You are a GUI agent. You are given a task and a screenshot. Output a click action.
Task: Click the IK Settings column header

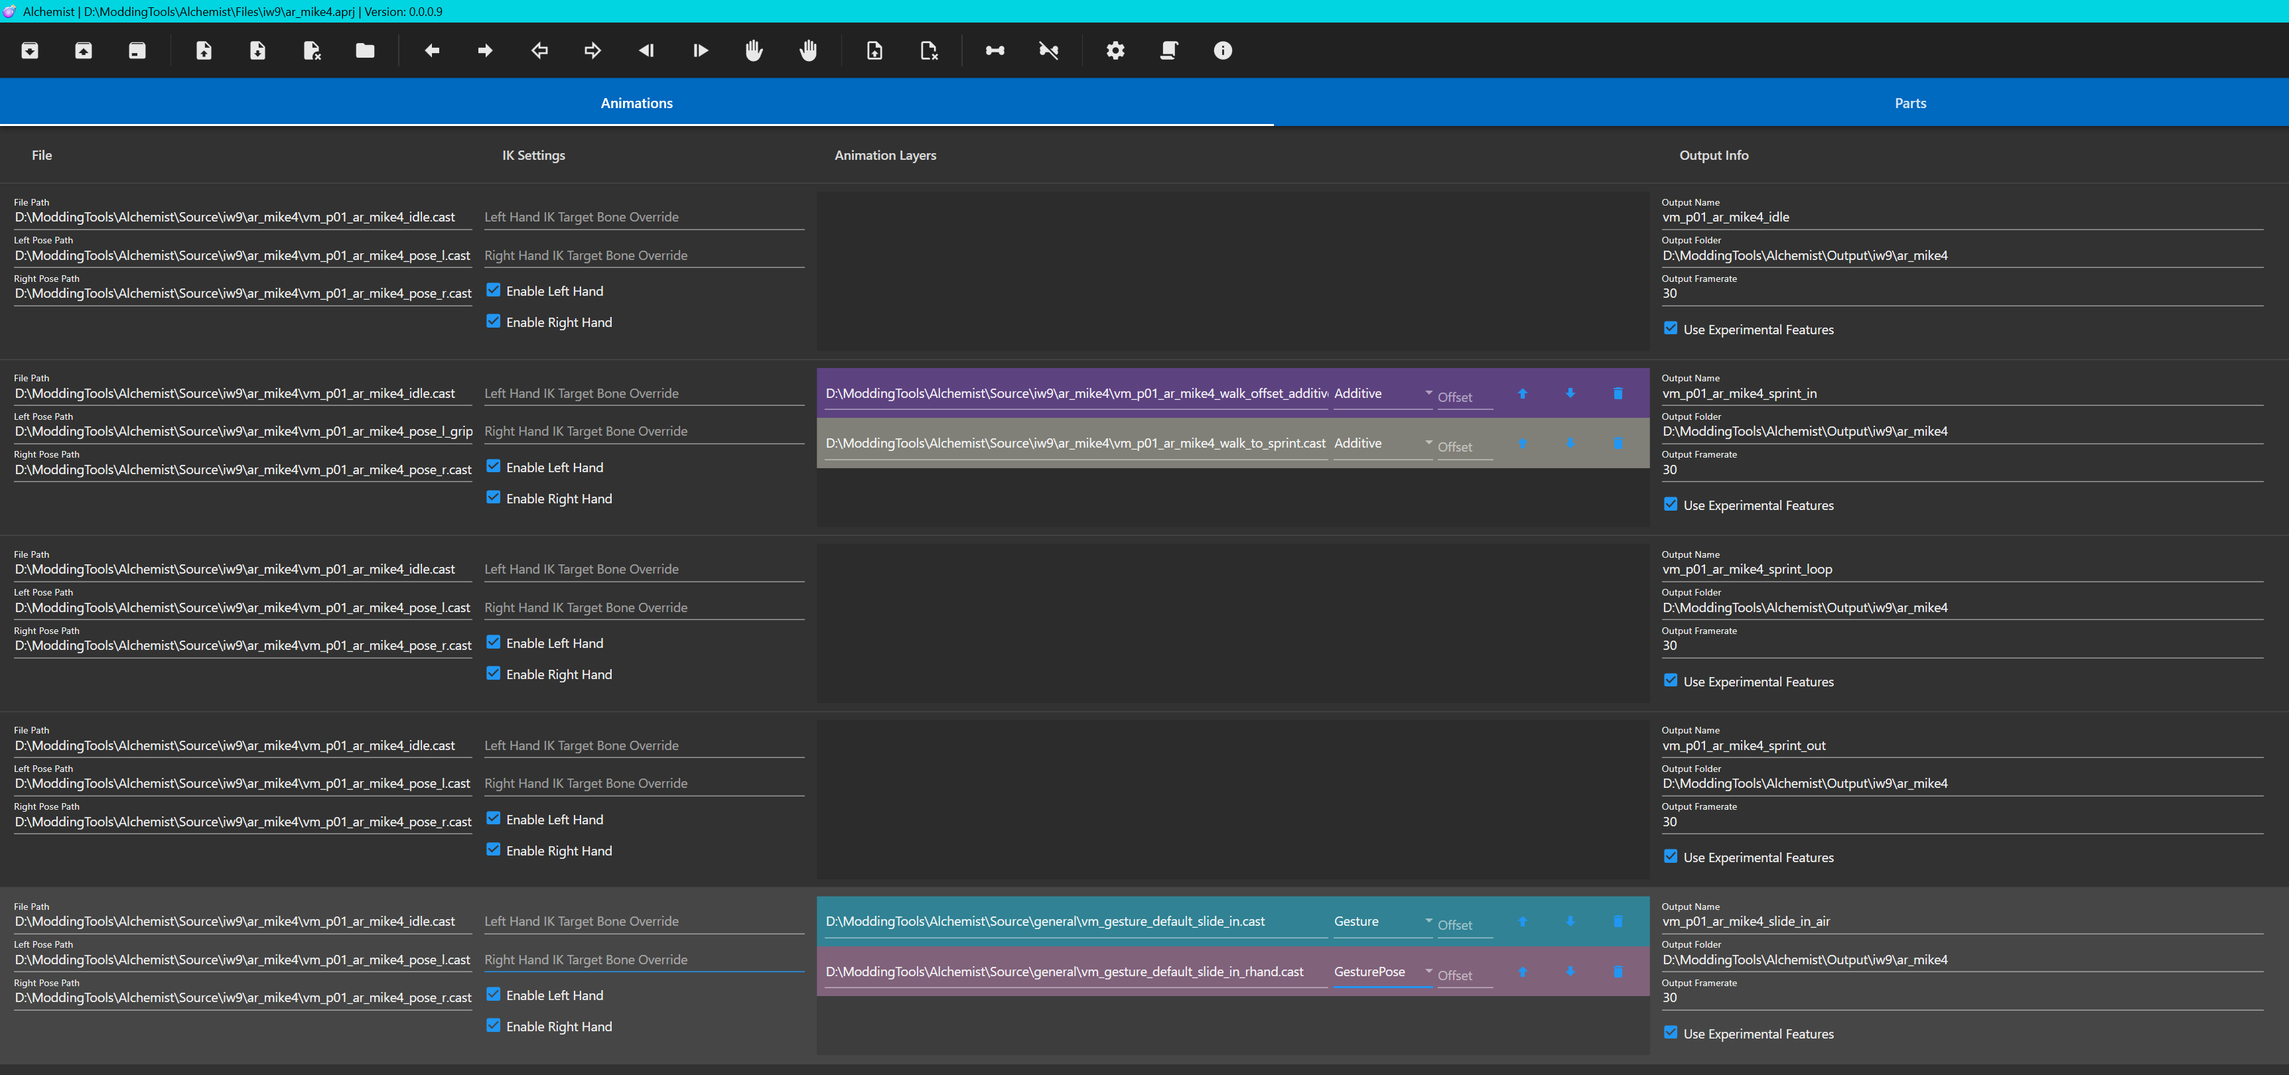pos(533,155)
